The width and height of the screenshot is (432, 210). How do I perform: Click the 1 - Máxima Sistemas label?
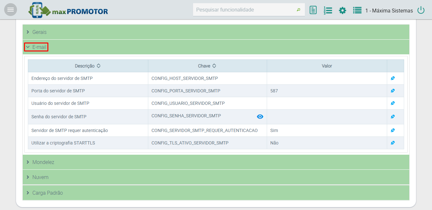389,11
